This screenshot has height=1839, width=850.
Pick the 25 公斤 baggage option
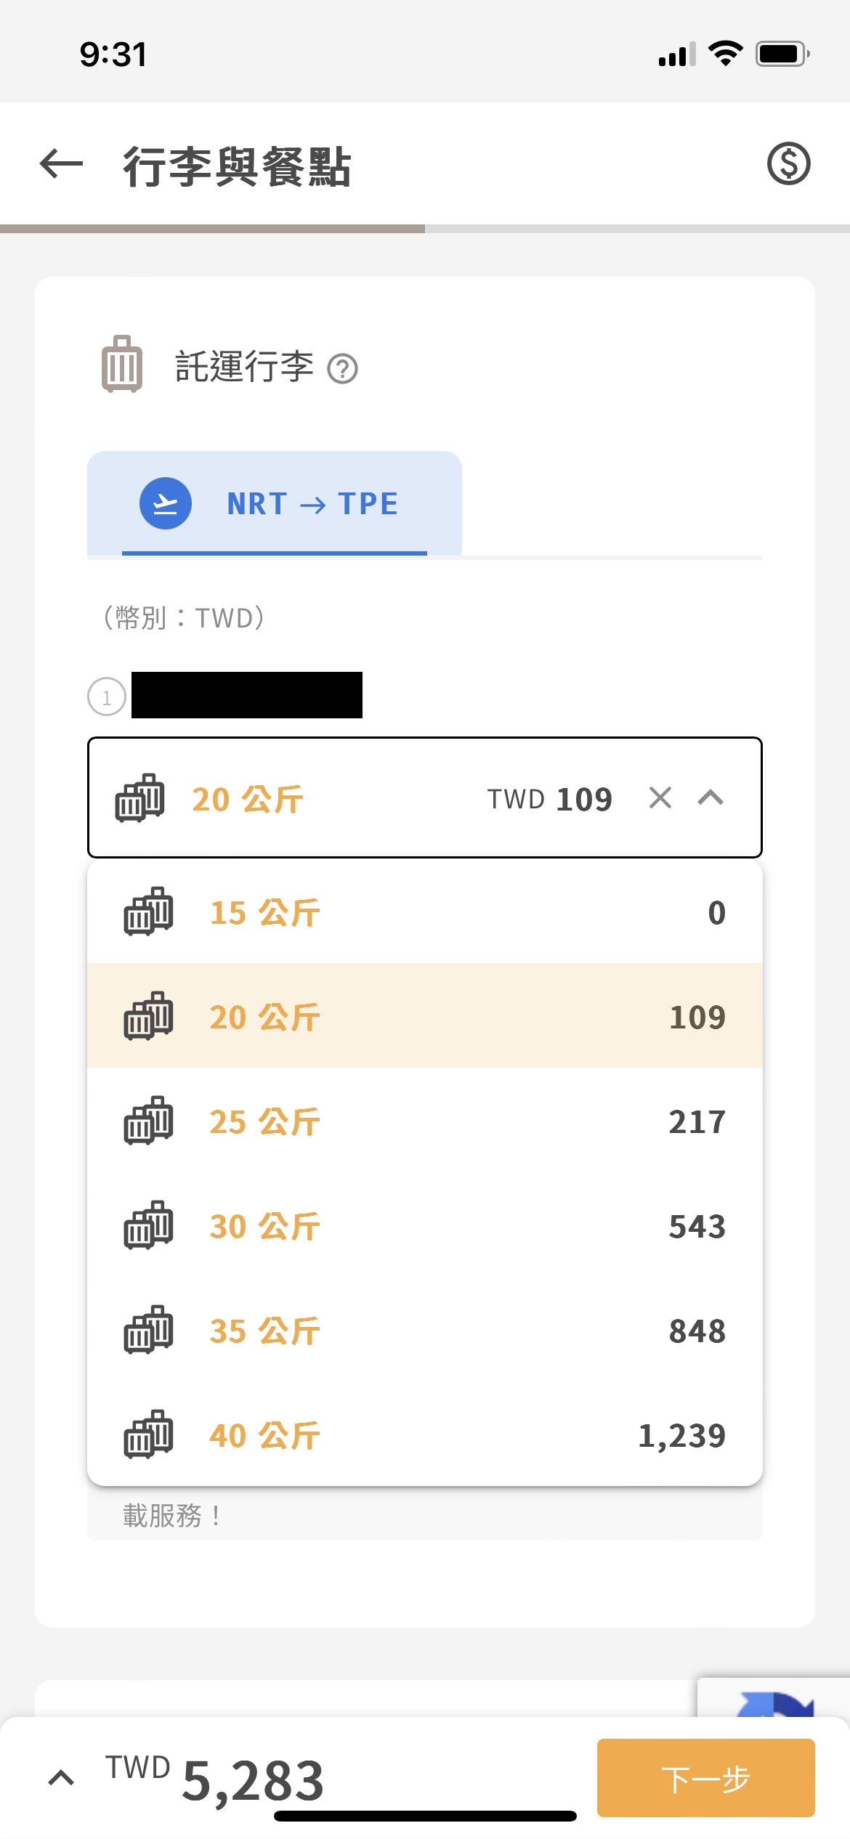coord(424,1121)
